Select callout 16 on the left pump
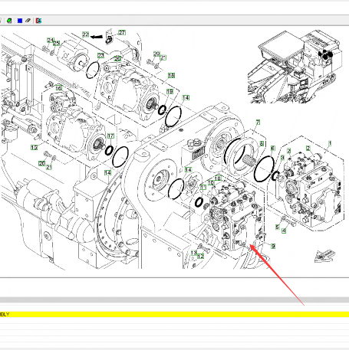Viewport: 349px width, 350px height. point(58,88)
